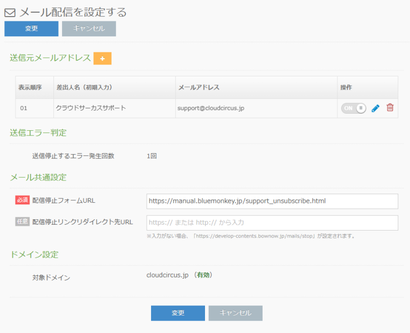Click the 操作 column header
Viewport: 410px width, 333px height.
click(346, 88)
